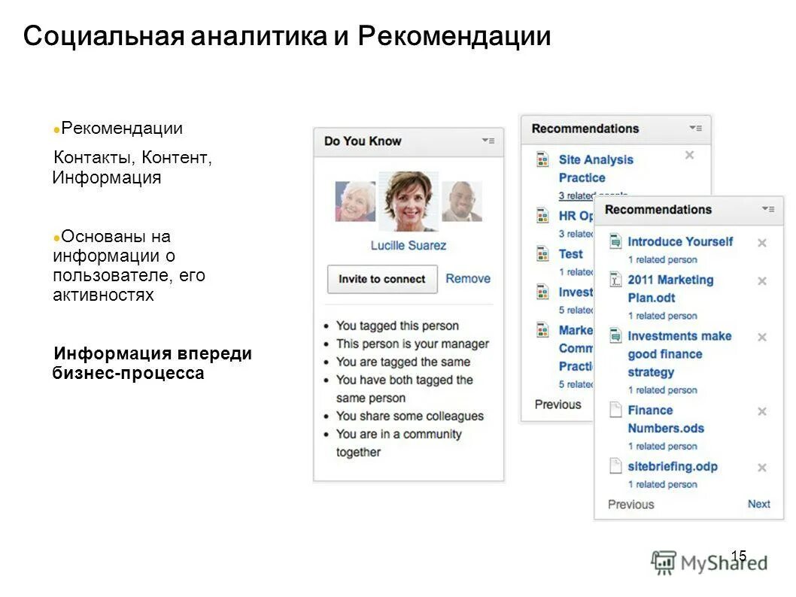This screenshot has height=597, width=796.
Task: Click the Invest item file icon
Action: [542, 292]
